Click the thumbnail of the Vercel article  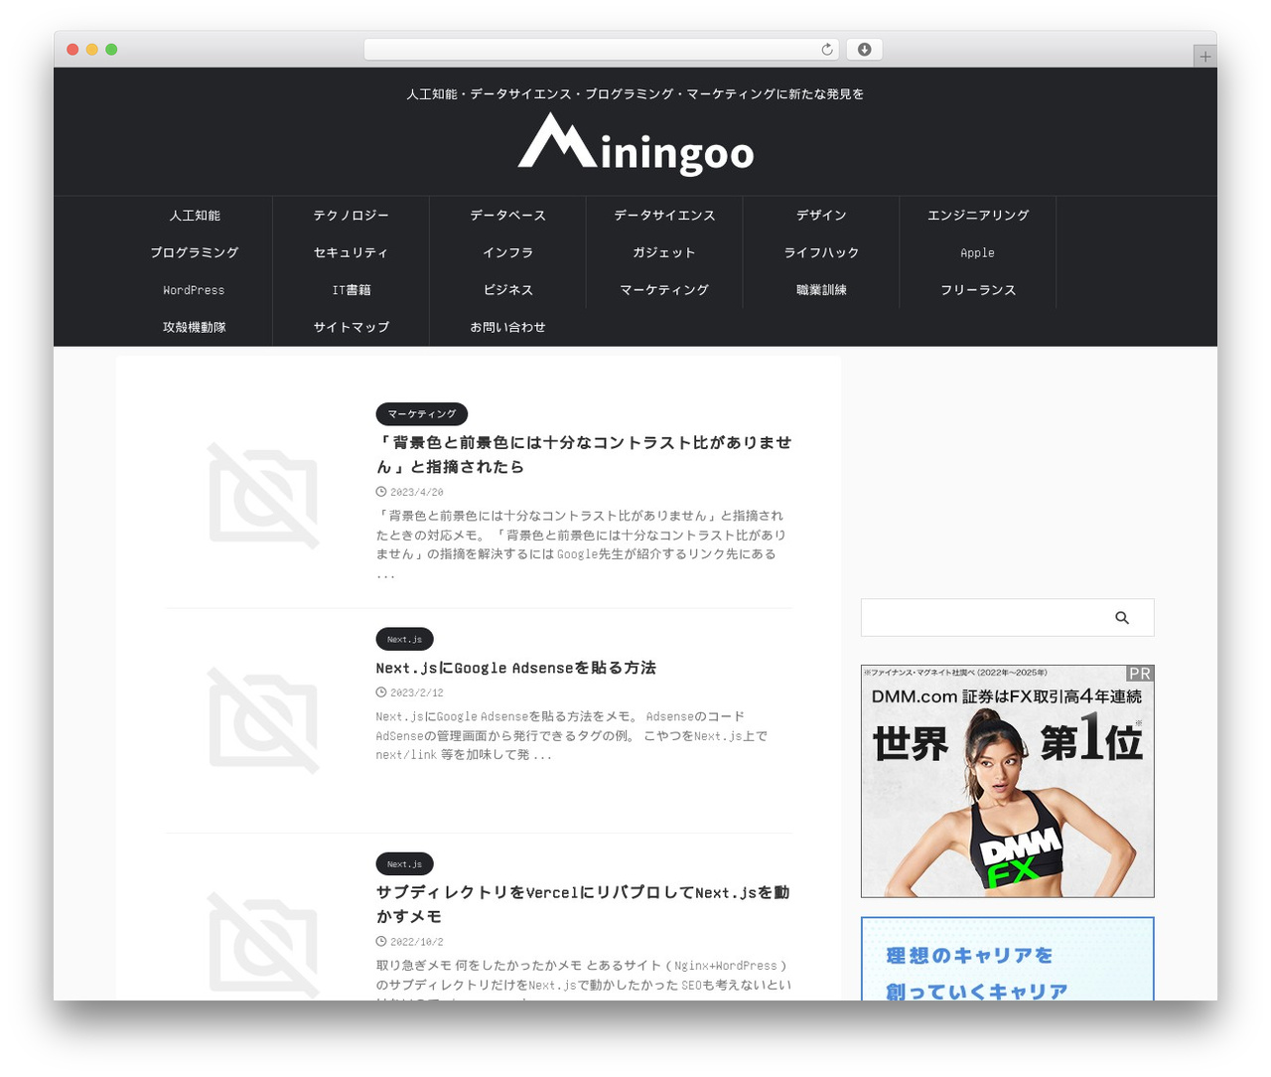point(263,944)
